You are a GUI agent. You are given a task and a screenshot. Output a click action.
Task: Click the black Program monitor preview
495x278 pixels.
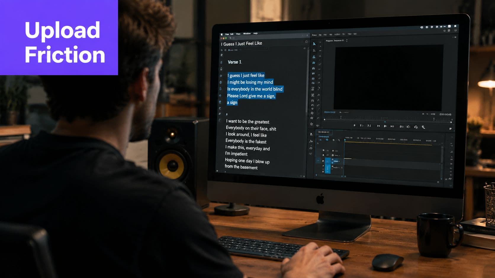[388, 78]
